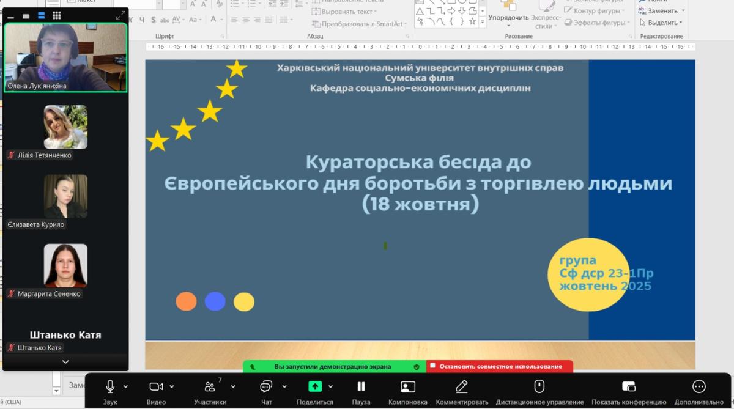
Task: Mute microphone via the Звук icon
Action: [x=110, y=386]
